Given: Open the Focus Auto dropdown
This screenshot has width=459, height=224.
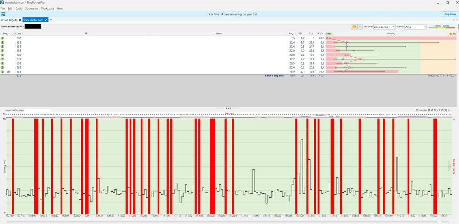Looking at the screenshot, I should tap(416, 27).
